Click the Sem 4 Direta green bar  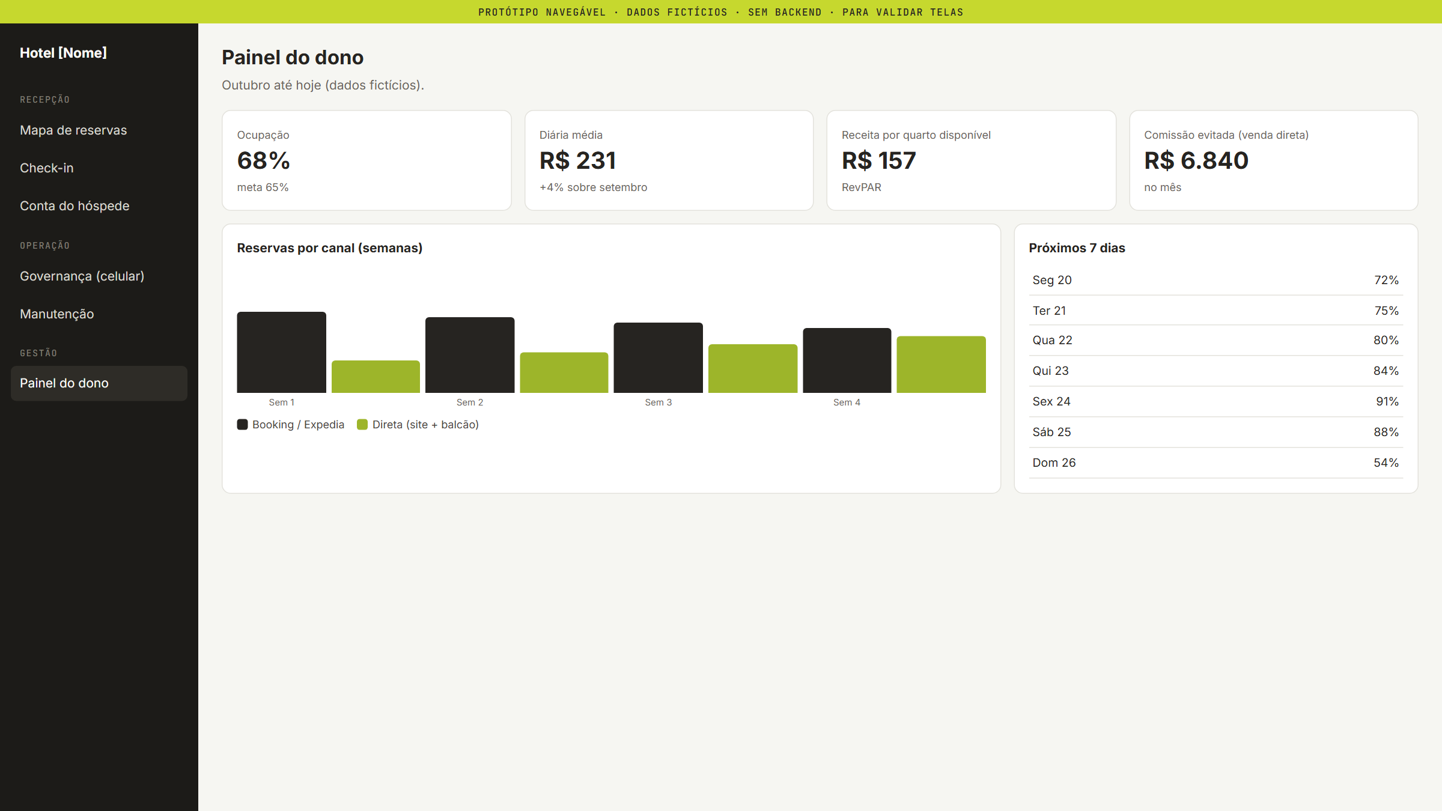(942, 365)
